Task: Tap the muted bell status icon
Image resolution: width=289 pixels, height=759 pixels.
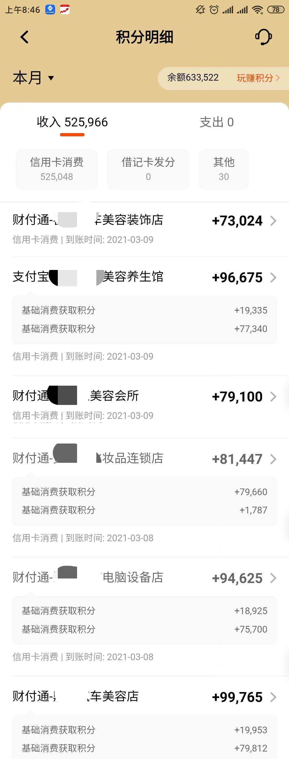Action: click(200, 10)
